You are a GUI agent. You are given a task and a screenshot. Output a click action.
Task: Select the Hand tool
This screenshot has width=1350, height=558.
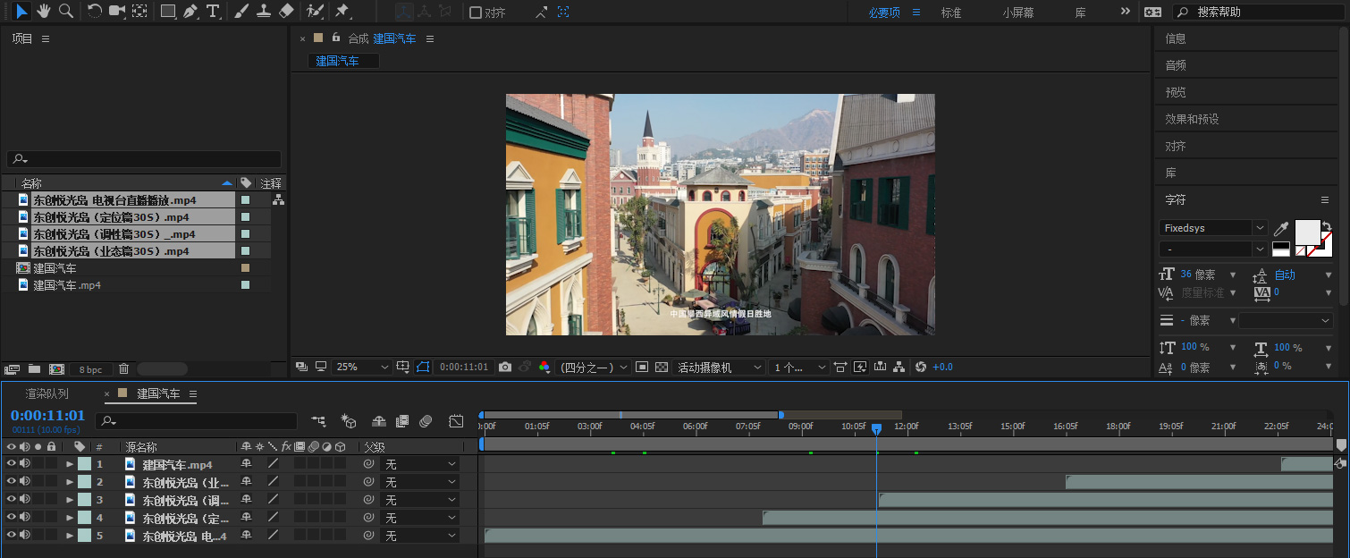43,11
